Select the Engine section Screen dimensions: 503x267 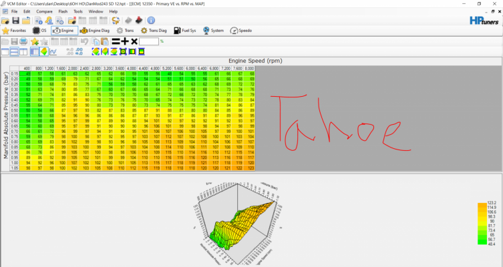click(x=64, y=31)
